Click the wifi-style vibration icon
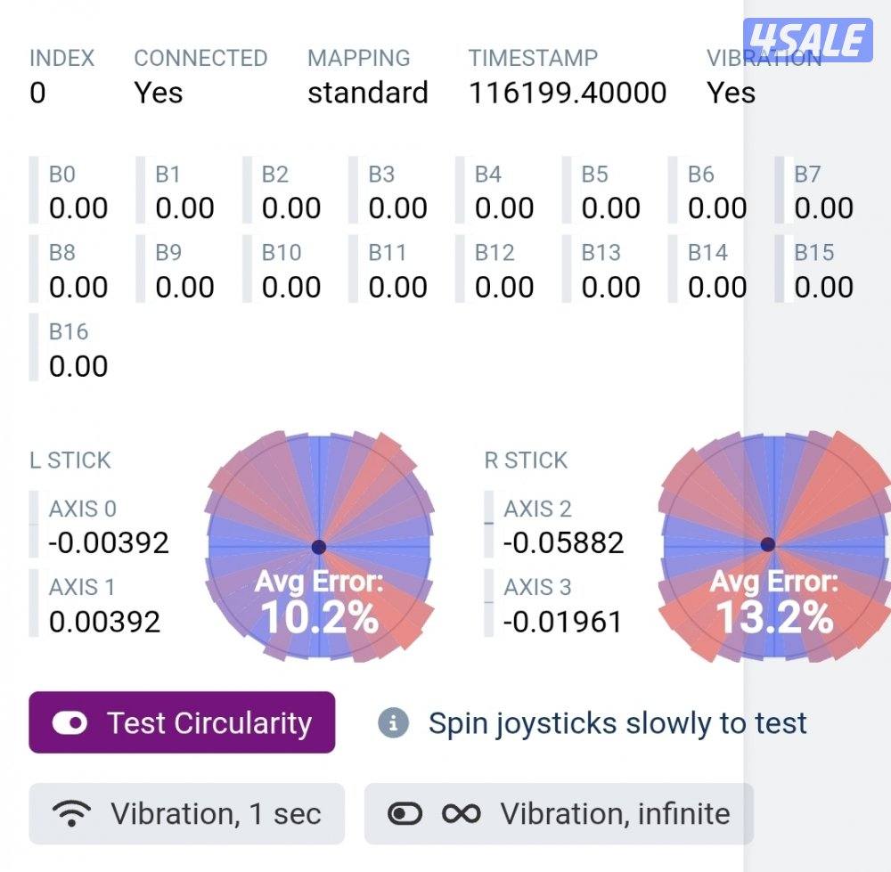The width and height of the screenshot is (891, 872). pos(72,813)
